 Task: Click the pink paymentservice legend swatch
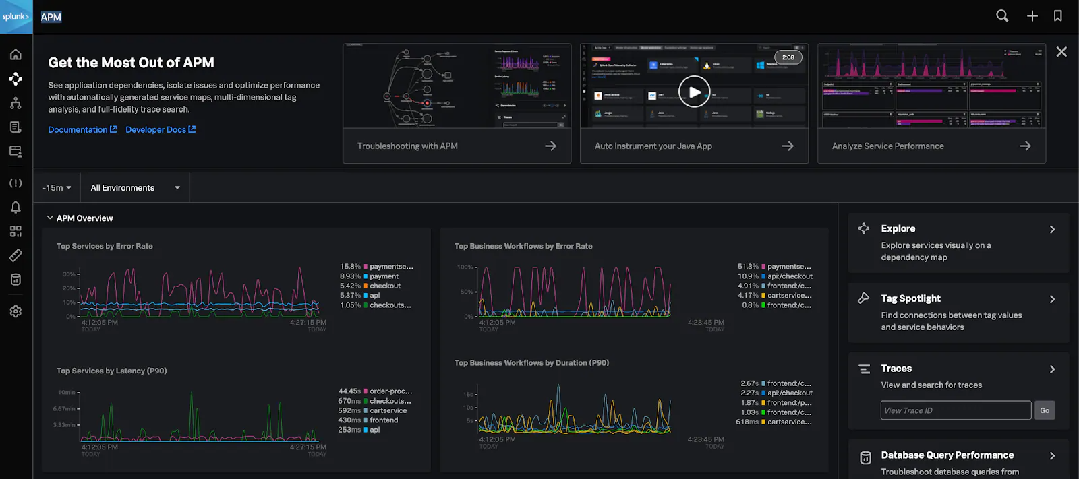tap(366, 267)
